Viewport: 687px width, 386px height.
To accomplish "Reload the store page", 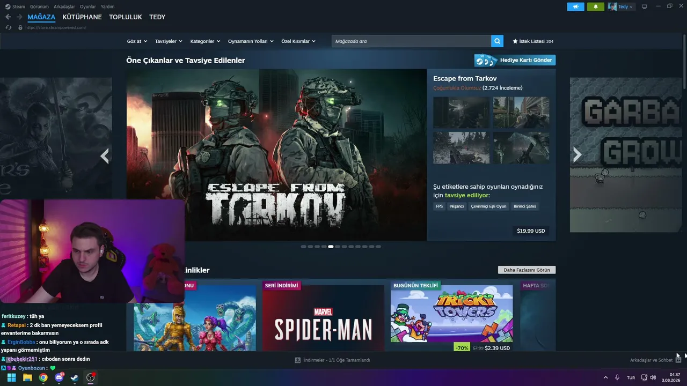I will click(x=9, y=27).
